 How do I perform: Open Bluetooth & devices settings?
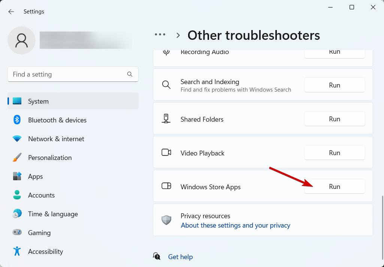coord(73,120)
